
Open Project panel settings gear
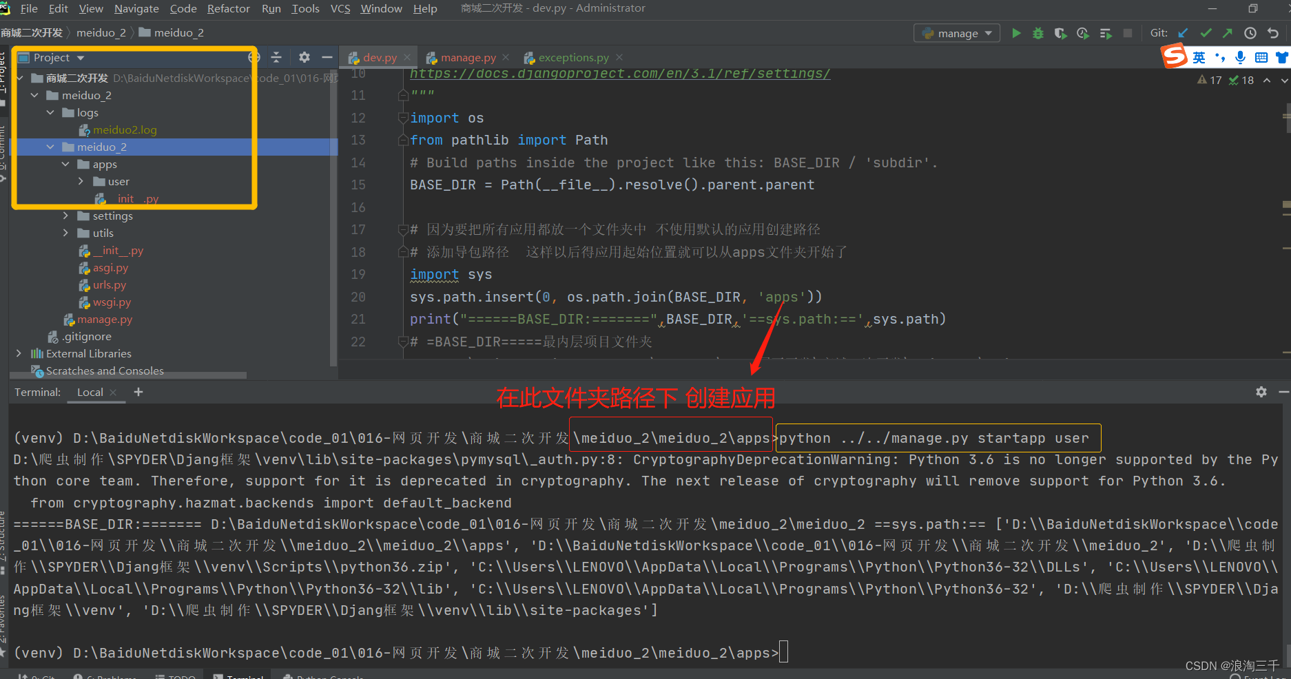(x=304, y=57)
